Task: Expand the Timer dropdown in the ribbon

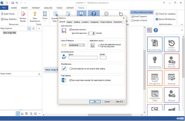Action: coord(45,21)
